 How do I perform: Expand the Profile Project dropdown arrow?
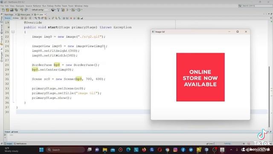click(81, 10)
